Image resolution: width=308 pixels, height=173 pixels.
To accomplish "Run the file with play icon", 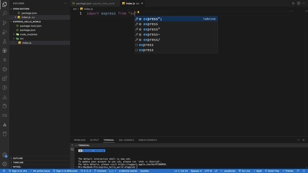I will pyautogui.click(x=293, y=3).
